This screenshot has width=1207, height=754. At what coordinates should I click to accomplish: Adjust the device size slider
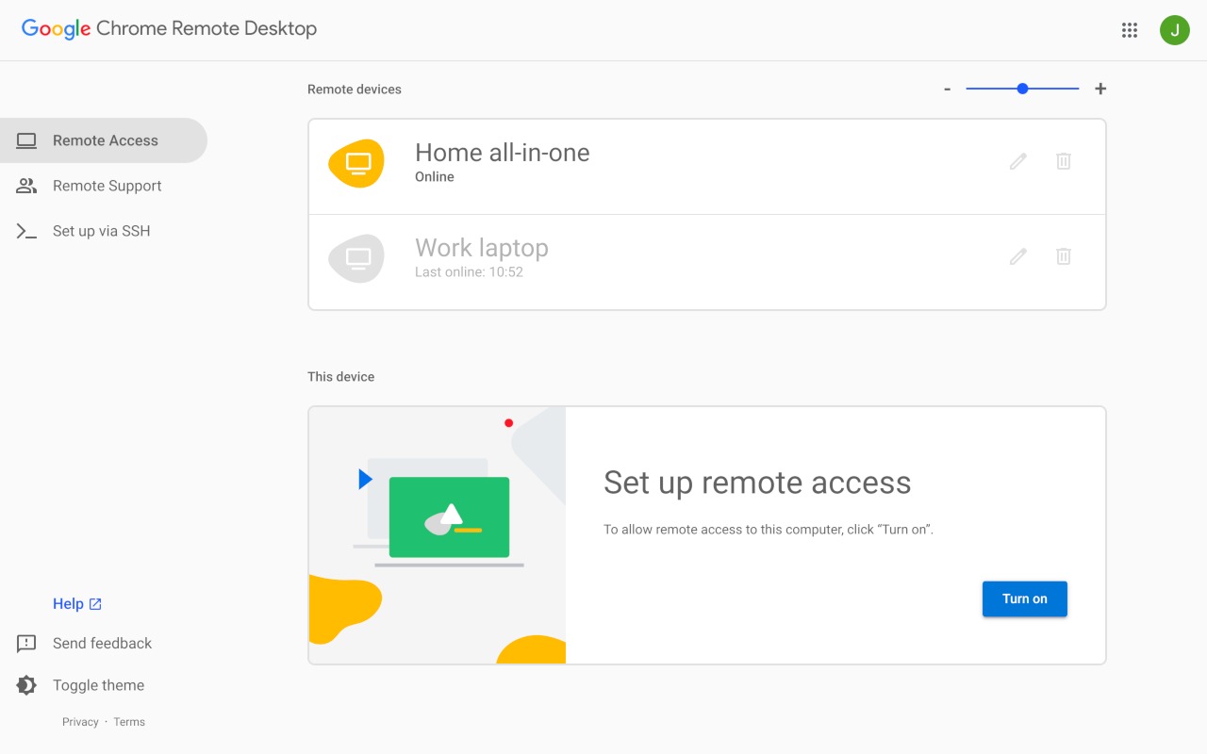[1022, 88]
